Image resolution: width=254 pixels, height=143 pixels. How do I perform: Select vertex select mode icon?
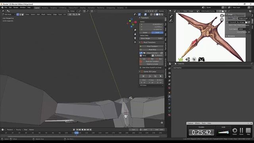pos(17,14)
